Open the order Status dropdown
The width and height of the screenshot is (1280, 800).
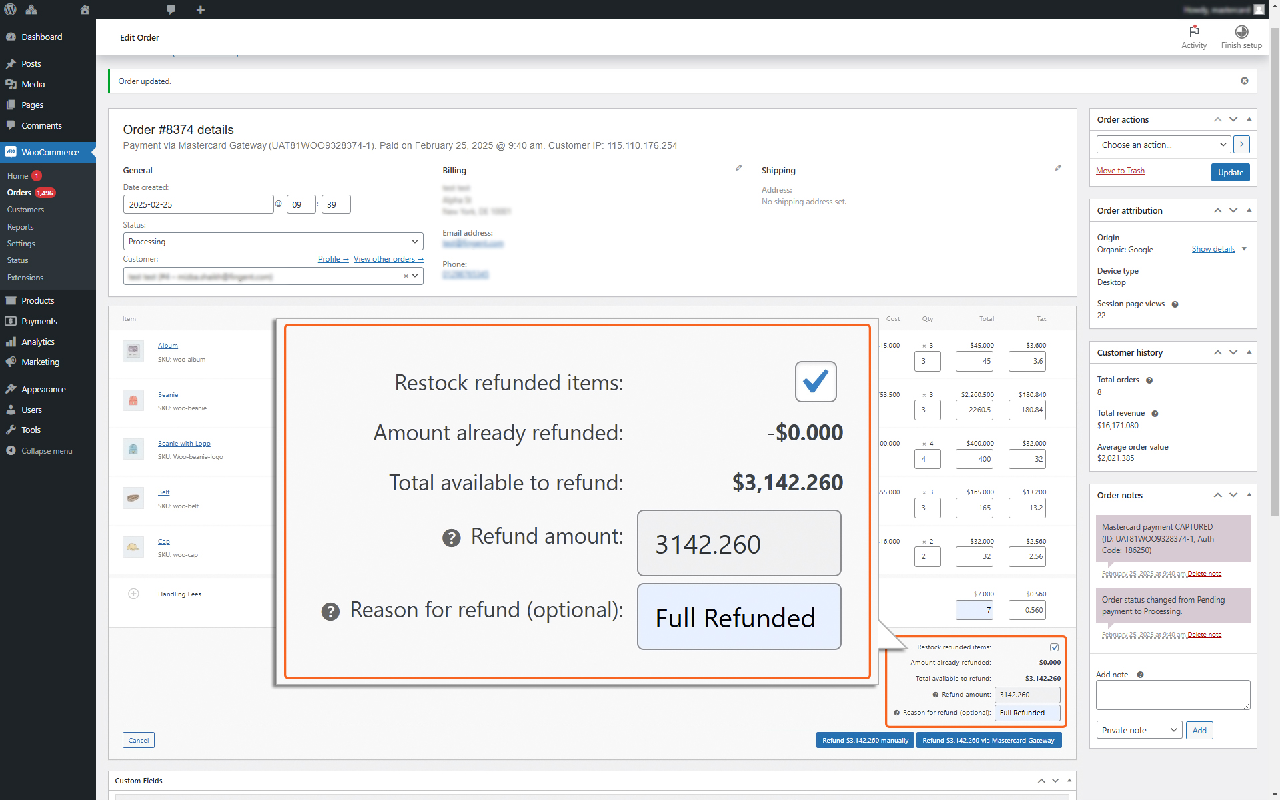[273, 242]
